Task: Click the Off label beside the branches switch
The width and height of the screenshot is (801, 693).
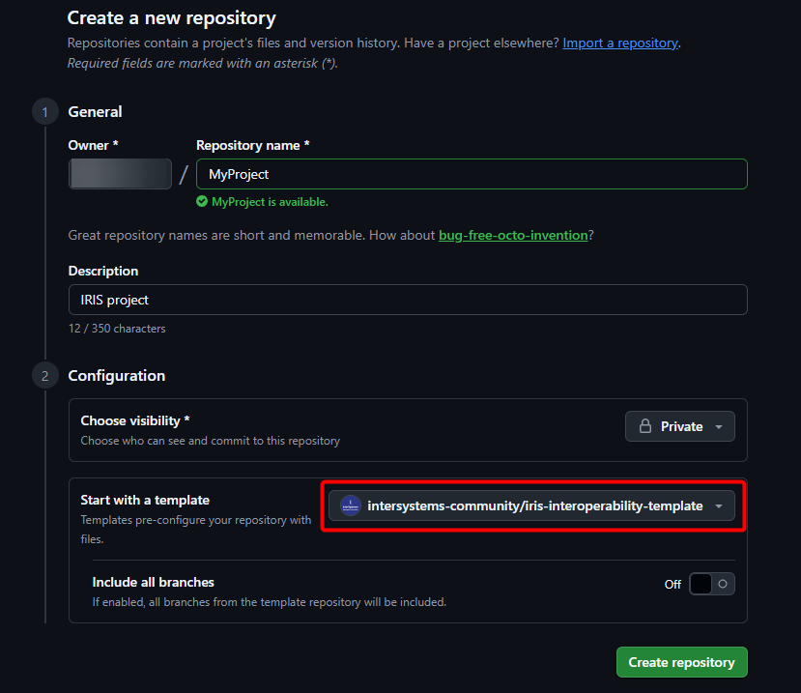Action: (x=672, y=585)
